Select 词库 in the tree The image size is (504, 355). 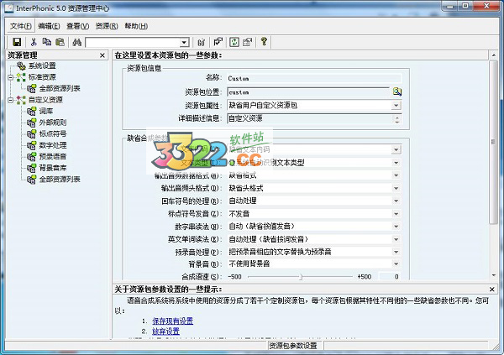pyautogui.click(x=46, y=111)
